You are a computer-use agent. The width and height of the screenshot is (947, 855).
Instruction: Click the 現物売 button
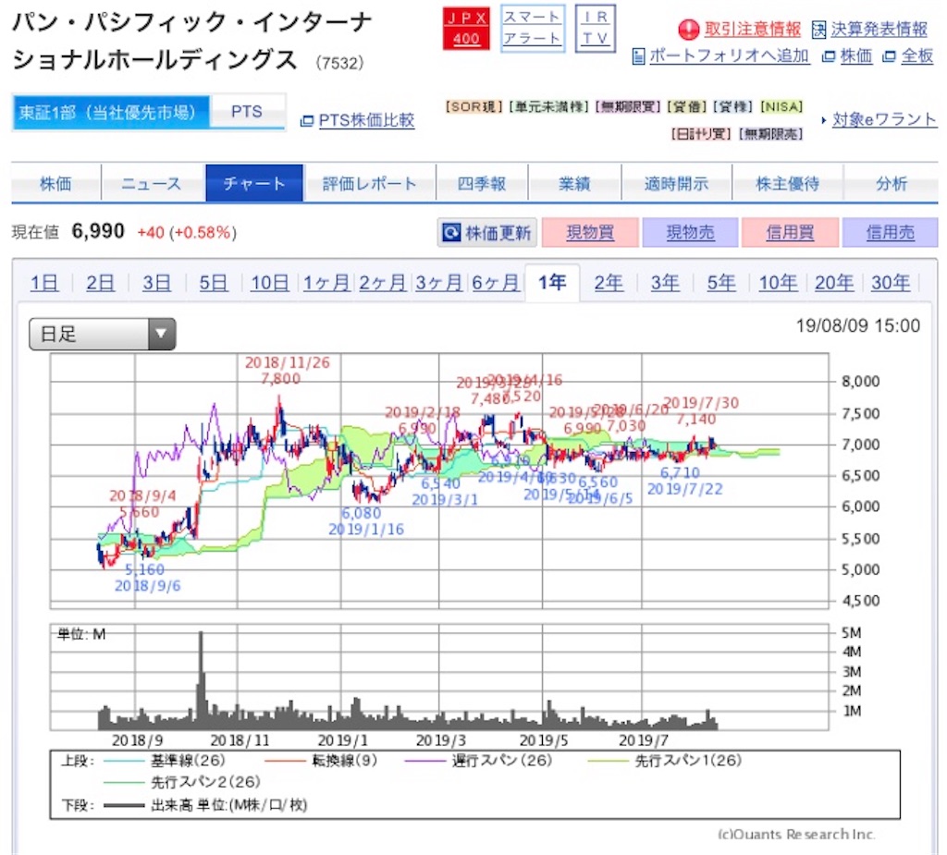pos(690,233)
